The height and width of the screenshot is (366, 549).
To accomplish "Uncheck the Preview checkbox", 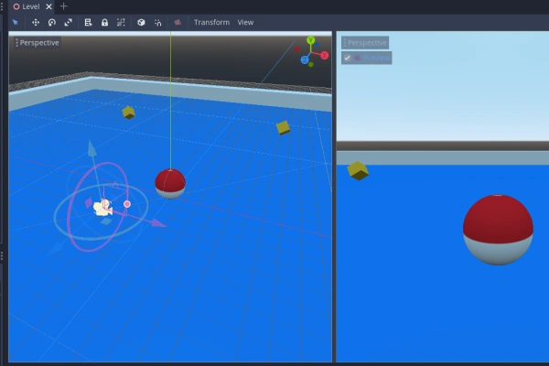I will point(347,58).
